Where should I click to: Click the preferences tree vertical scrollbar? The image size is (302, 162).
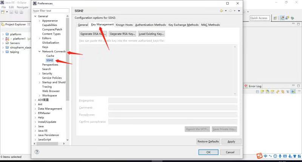pos(68,59)
